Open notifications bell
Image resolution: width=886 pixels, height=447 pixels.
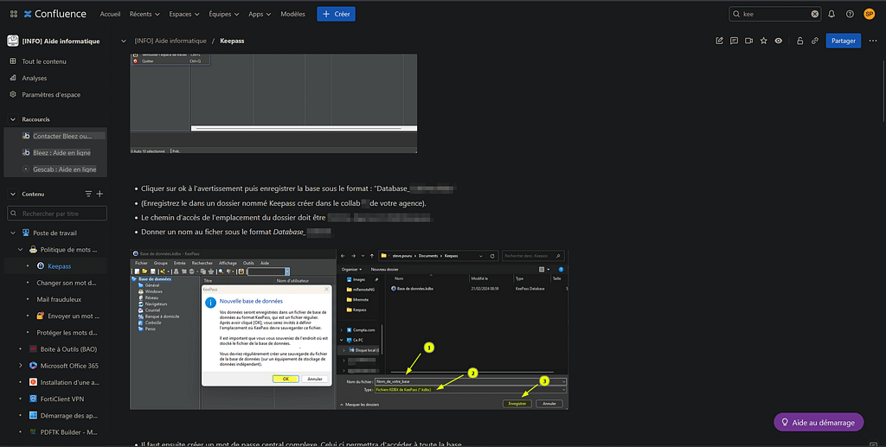coord(831,14)
